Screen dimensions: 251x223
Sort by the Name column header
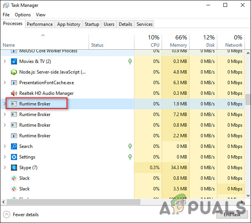[x=45, y=41]
